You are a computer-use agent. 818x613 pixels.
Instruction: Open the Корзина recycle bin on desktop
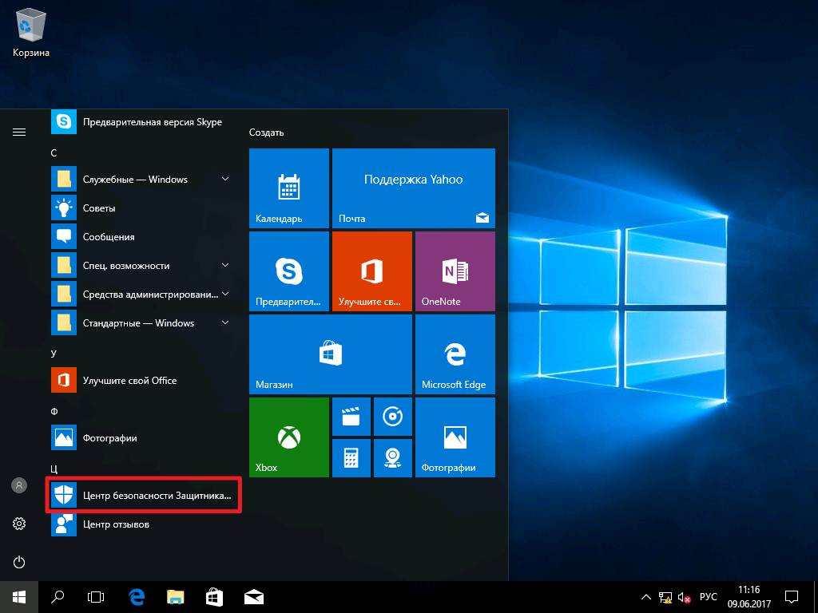click(x=31, y=32)
